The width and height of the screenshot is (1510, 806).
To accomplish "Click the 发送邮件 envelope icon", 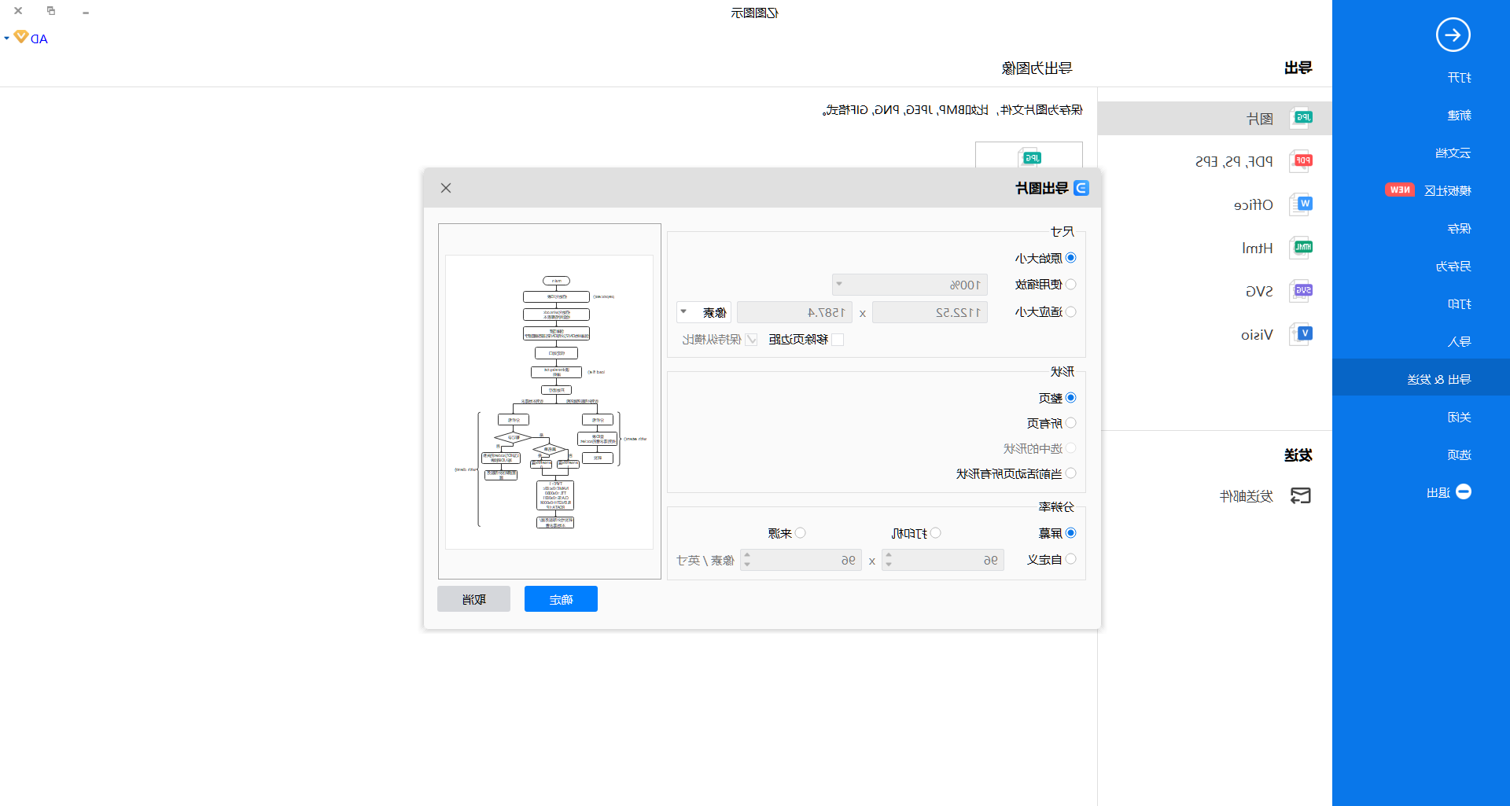I will click(x=1301, y=495).
